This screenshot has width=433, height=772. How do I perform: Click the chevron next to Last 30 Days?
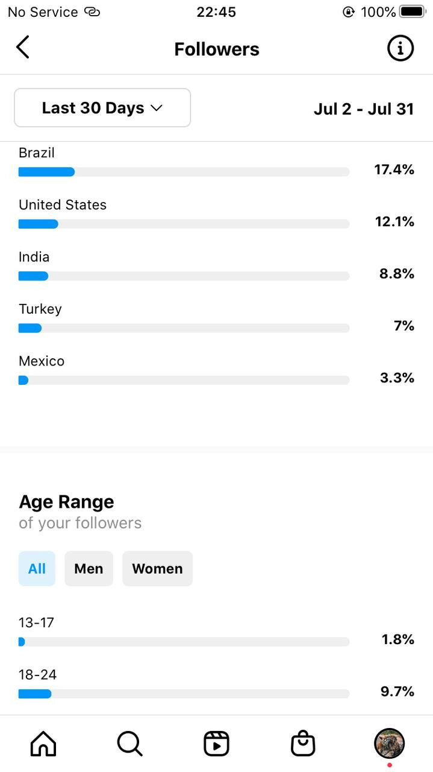(x=157, y=109)
